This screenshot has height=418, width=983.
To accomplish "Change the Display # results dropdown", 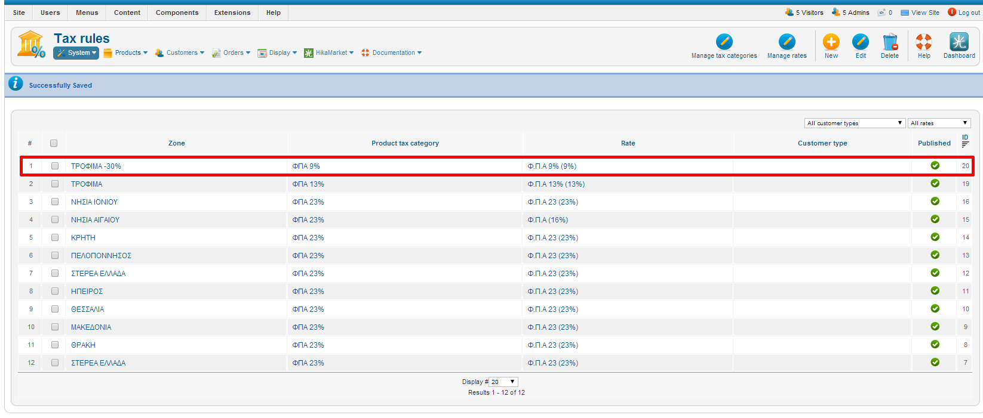I will 503,382.
